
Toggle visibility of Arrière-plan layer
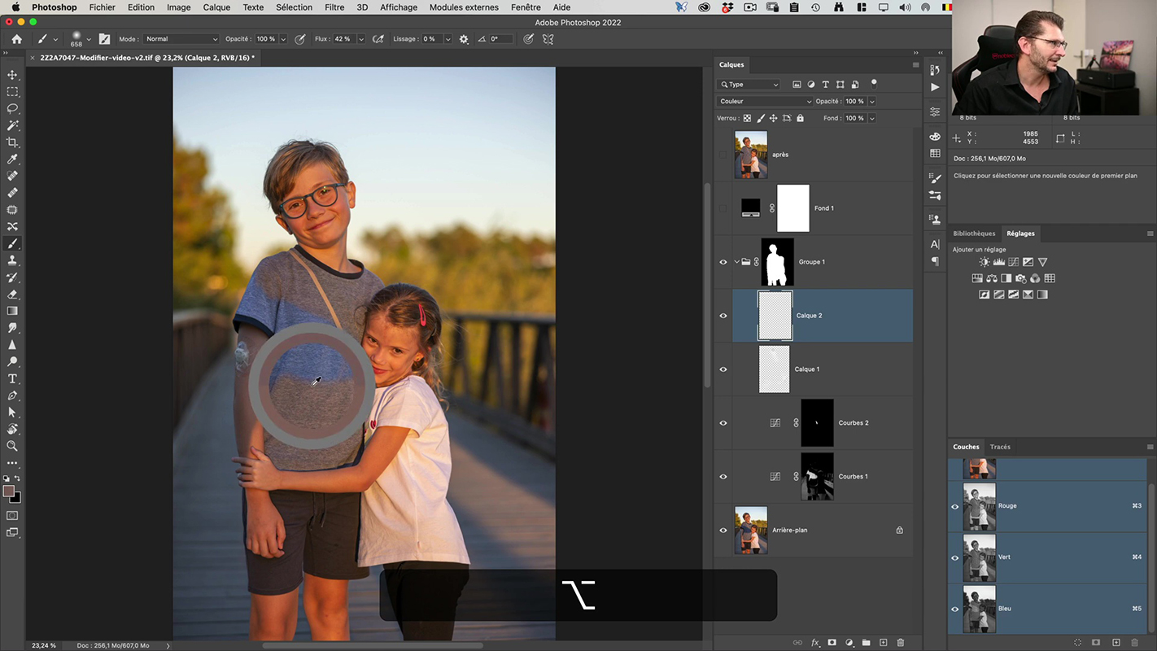coord(723,531)
